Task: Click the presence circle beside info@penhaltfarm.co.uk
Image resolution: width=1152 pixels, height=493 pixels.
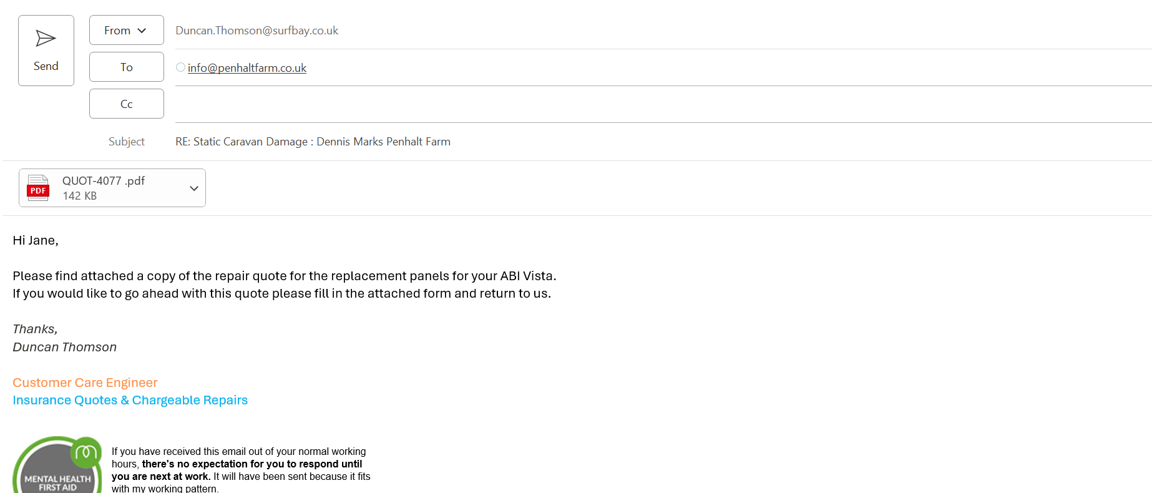Action: click(180, 67)
